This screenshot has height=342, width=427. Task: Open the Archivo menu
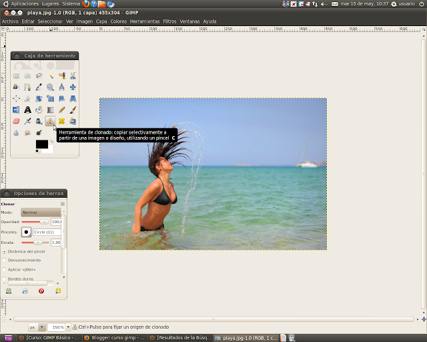tap(10, 21)
